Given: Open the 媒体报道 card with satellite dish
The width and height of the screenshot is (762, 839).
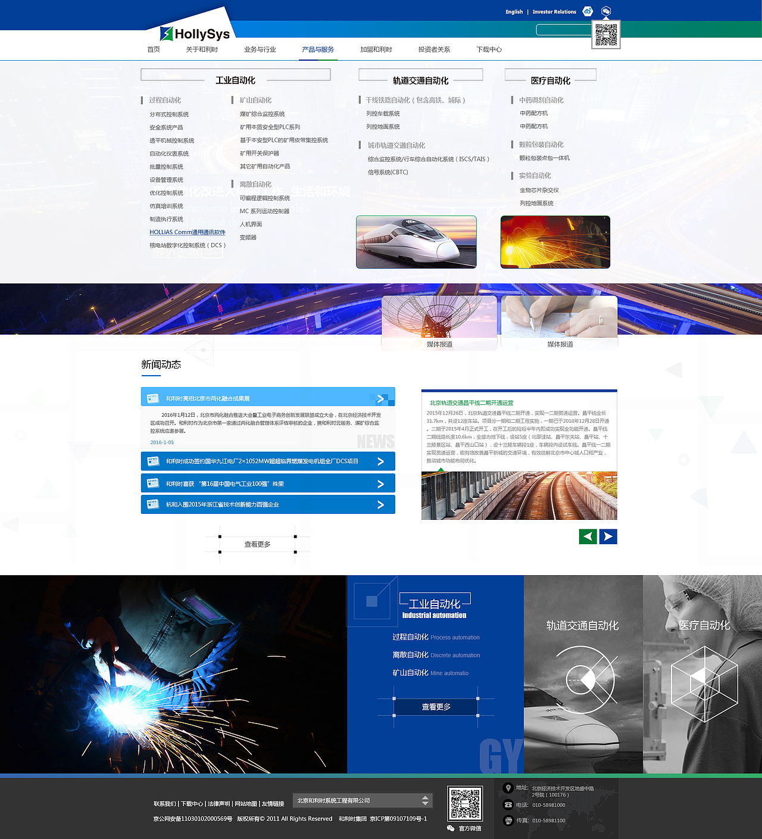Looking at the screenshot, I should click(439, 322).
